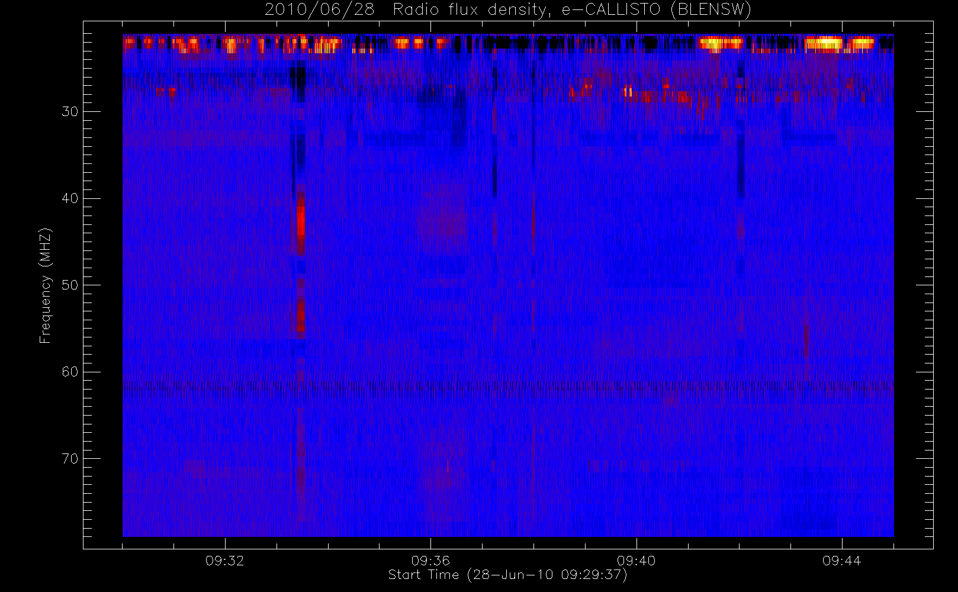
Task: Click the 09:40 time axis tick label
Action: pyautogui.click(x=636, y=561)
